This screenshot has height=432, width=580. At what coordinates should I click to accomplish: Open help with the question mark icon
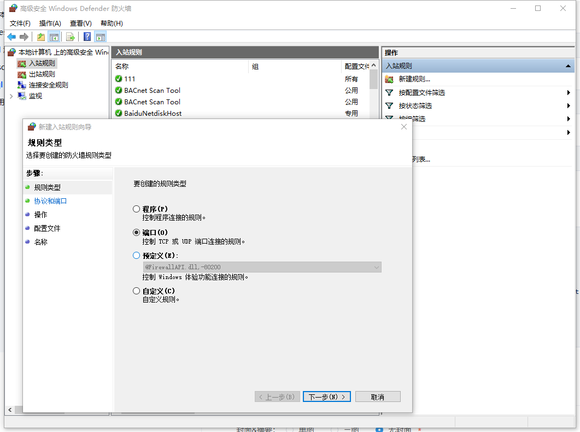tap(87, 37)
